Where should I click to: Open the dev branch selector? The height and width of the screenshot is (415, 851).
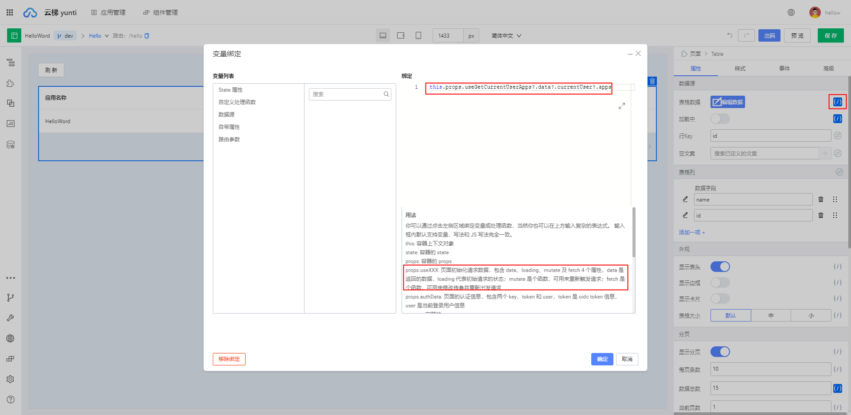[x=66, y=36]
